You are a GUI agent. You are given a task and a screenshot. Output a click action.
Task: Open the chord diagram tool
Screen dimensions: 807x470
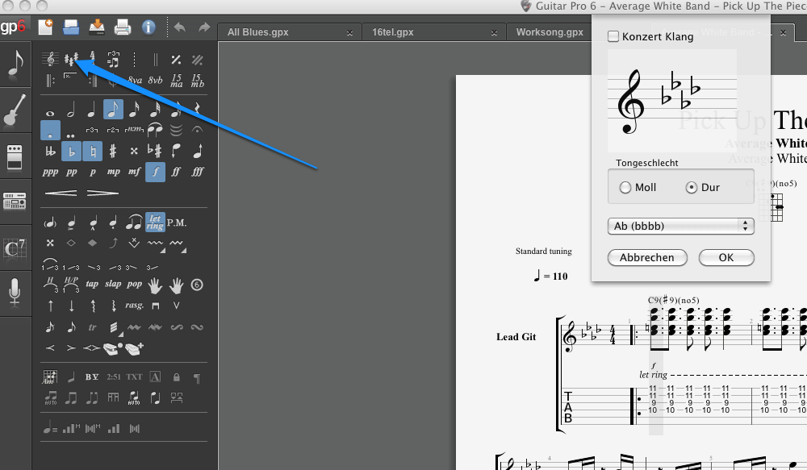[x=50, y=377]
